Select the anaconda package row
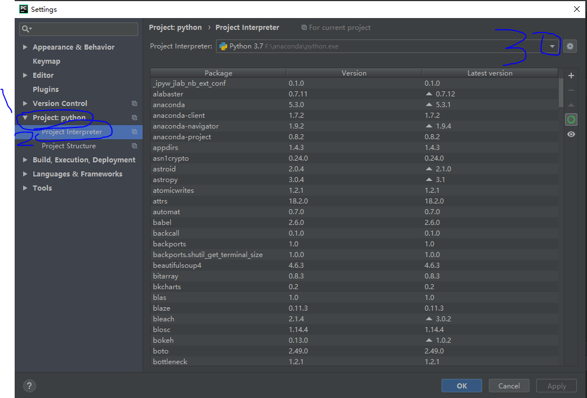 coord(354,104)
